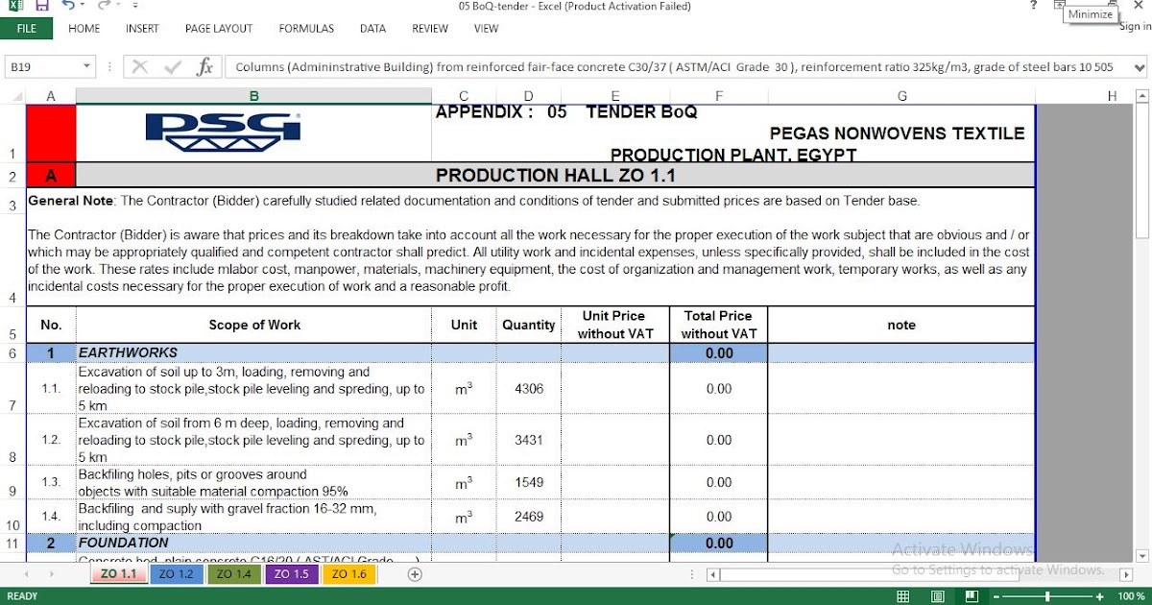Viewport: 1152px width, 605px height.
Task: Increase zoom using the zoom slider
Action: click(x=1098, y=595)
